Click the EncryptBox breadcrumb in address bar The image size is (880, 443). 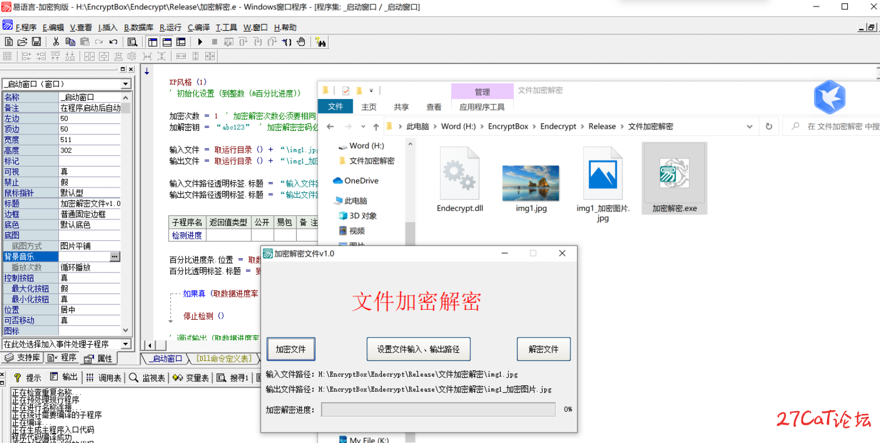[x=508, y=126]
